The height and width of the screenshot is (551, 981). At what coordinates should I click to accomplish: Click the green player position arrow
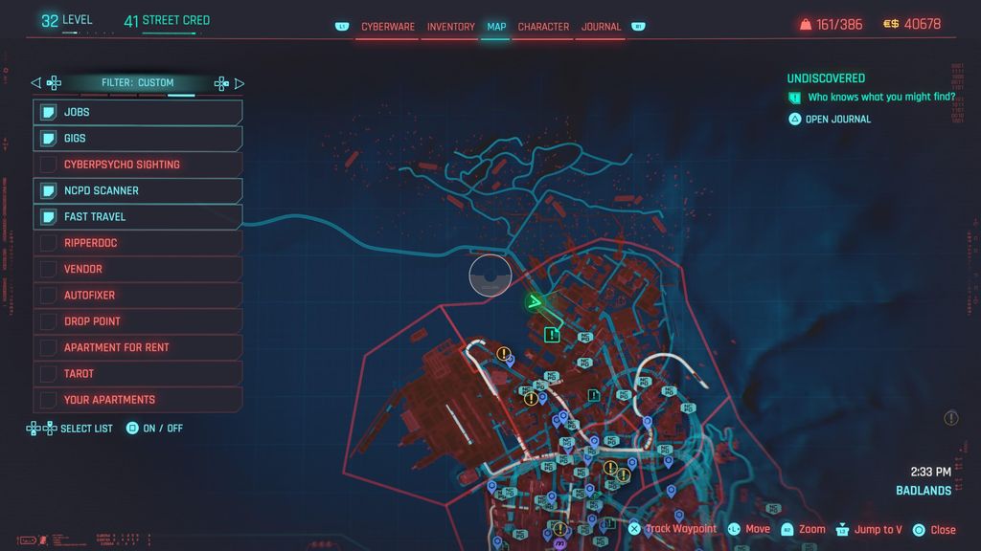[x=535, y=302]
